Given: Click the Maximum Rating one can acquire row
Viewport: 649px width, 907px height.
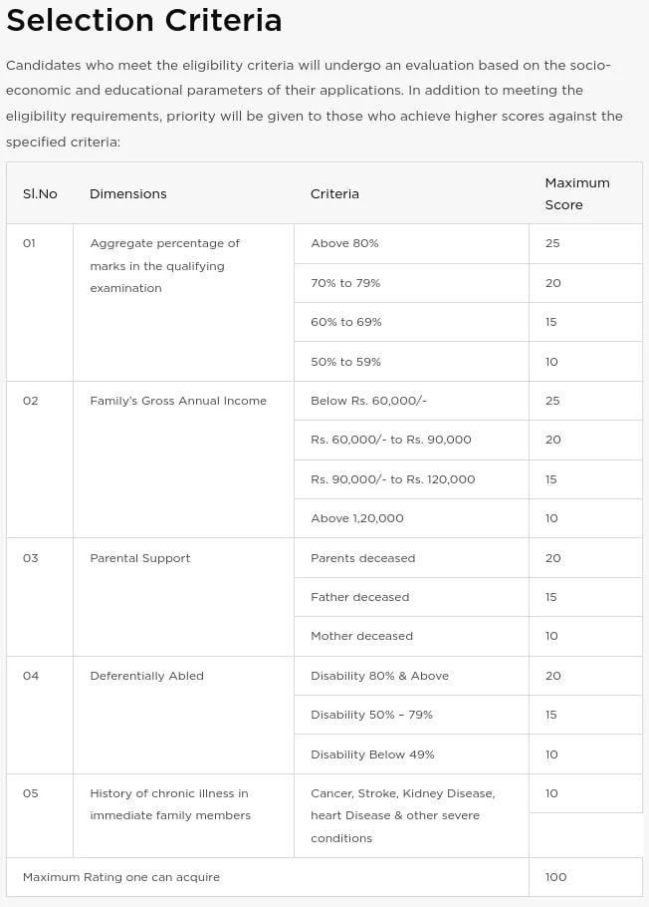Looking at the screenshot, I should [121, 877].
